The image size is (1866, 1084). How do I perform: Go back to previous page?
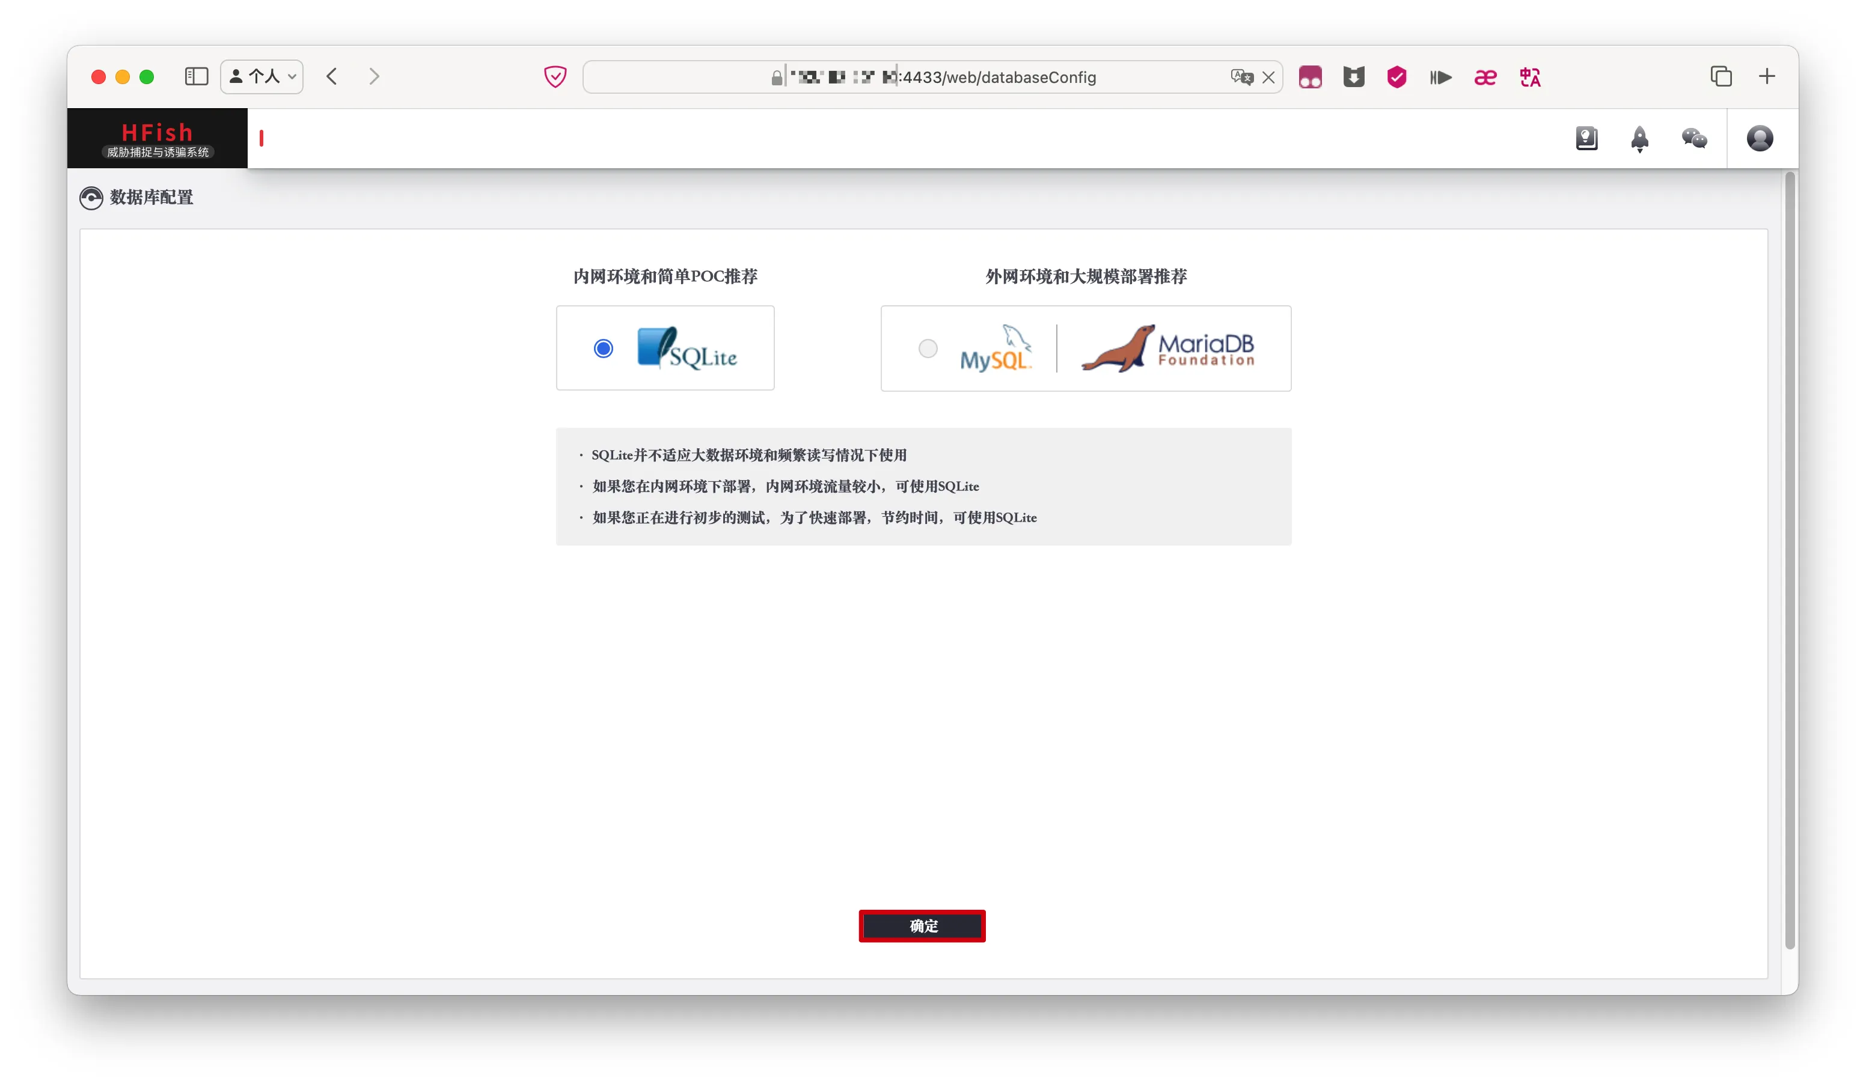[x=332, y=76]
